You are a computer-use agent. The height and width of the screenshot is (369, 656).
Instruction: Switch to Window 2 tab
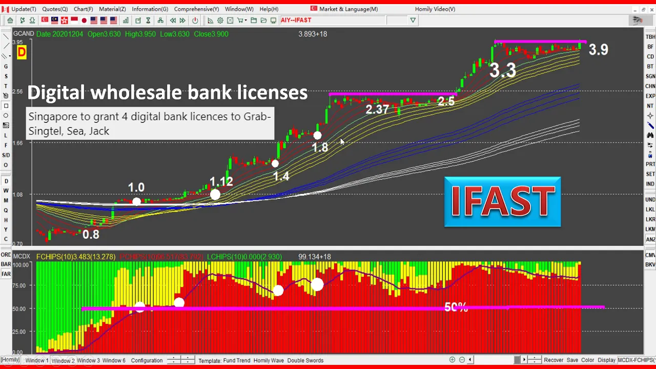click(x=63, y=360)
